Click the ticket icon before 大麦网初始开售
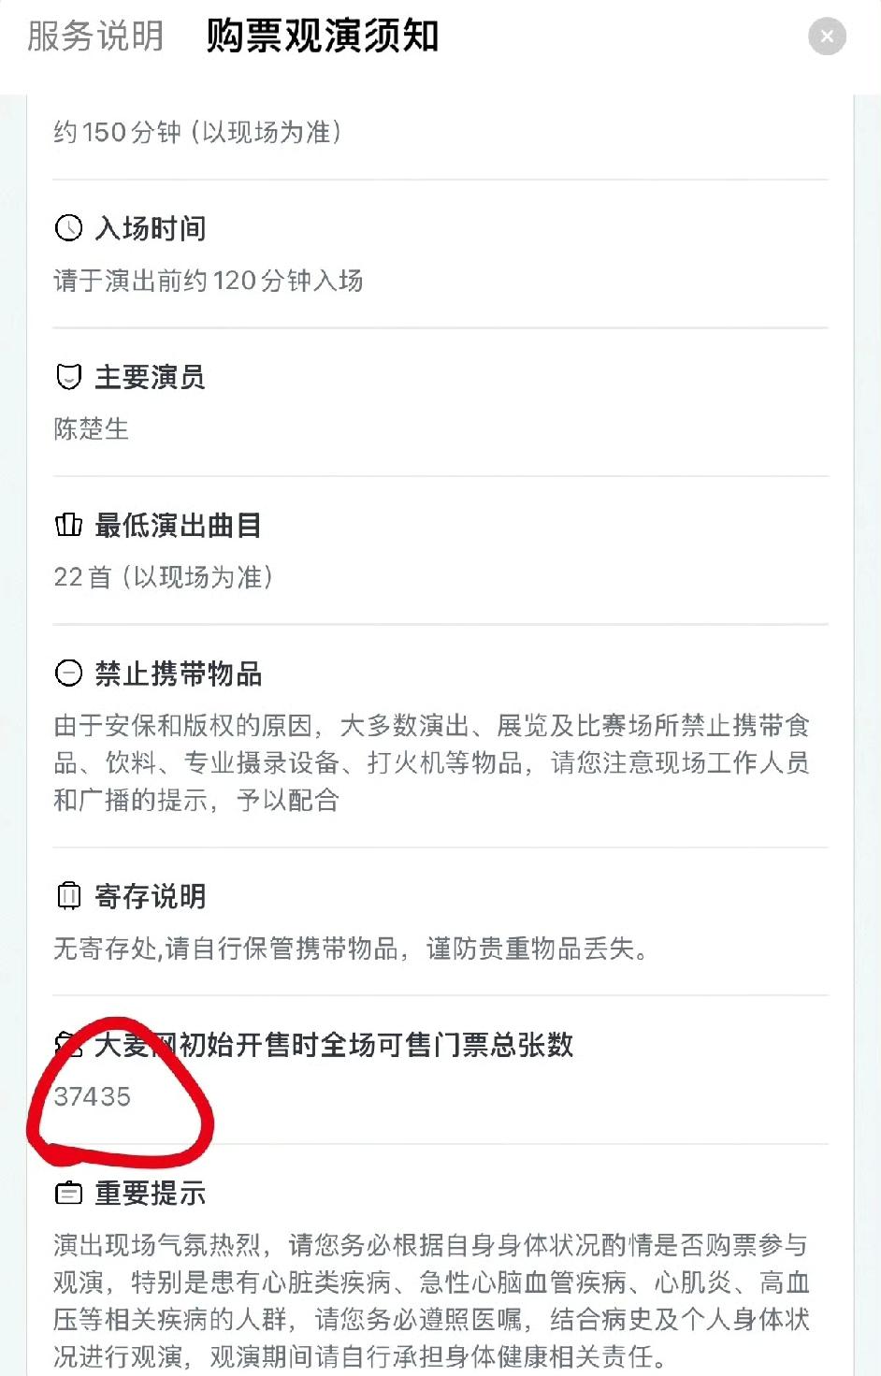The image size is (881, 1376). [x=68, y=1044]
